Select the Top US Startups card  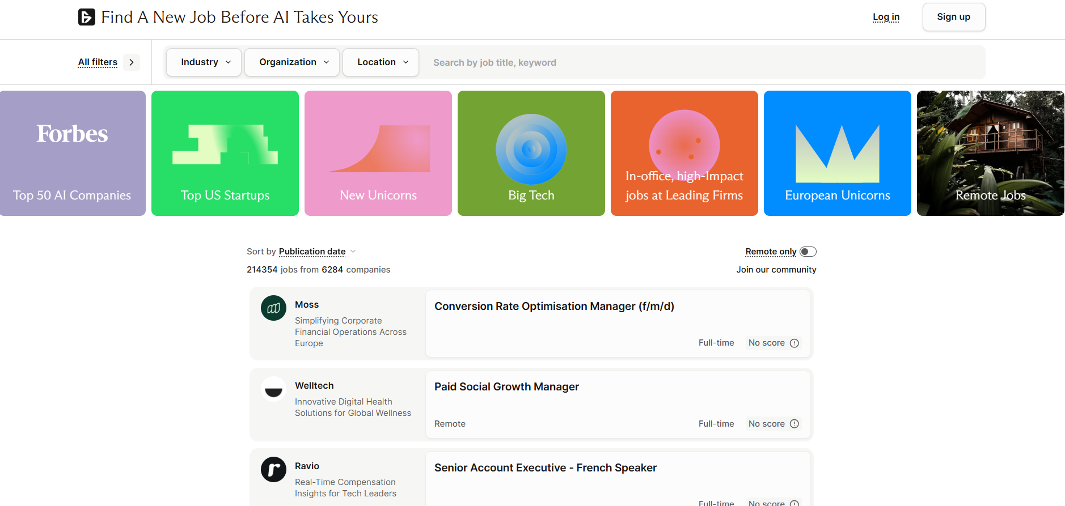[x=225, y=153]
